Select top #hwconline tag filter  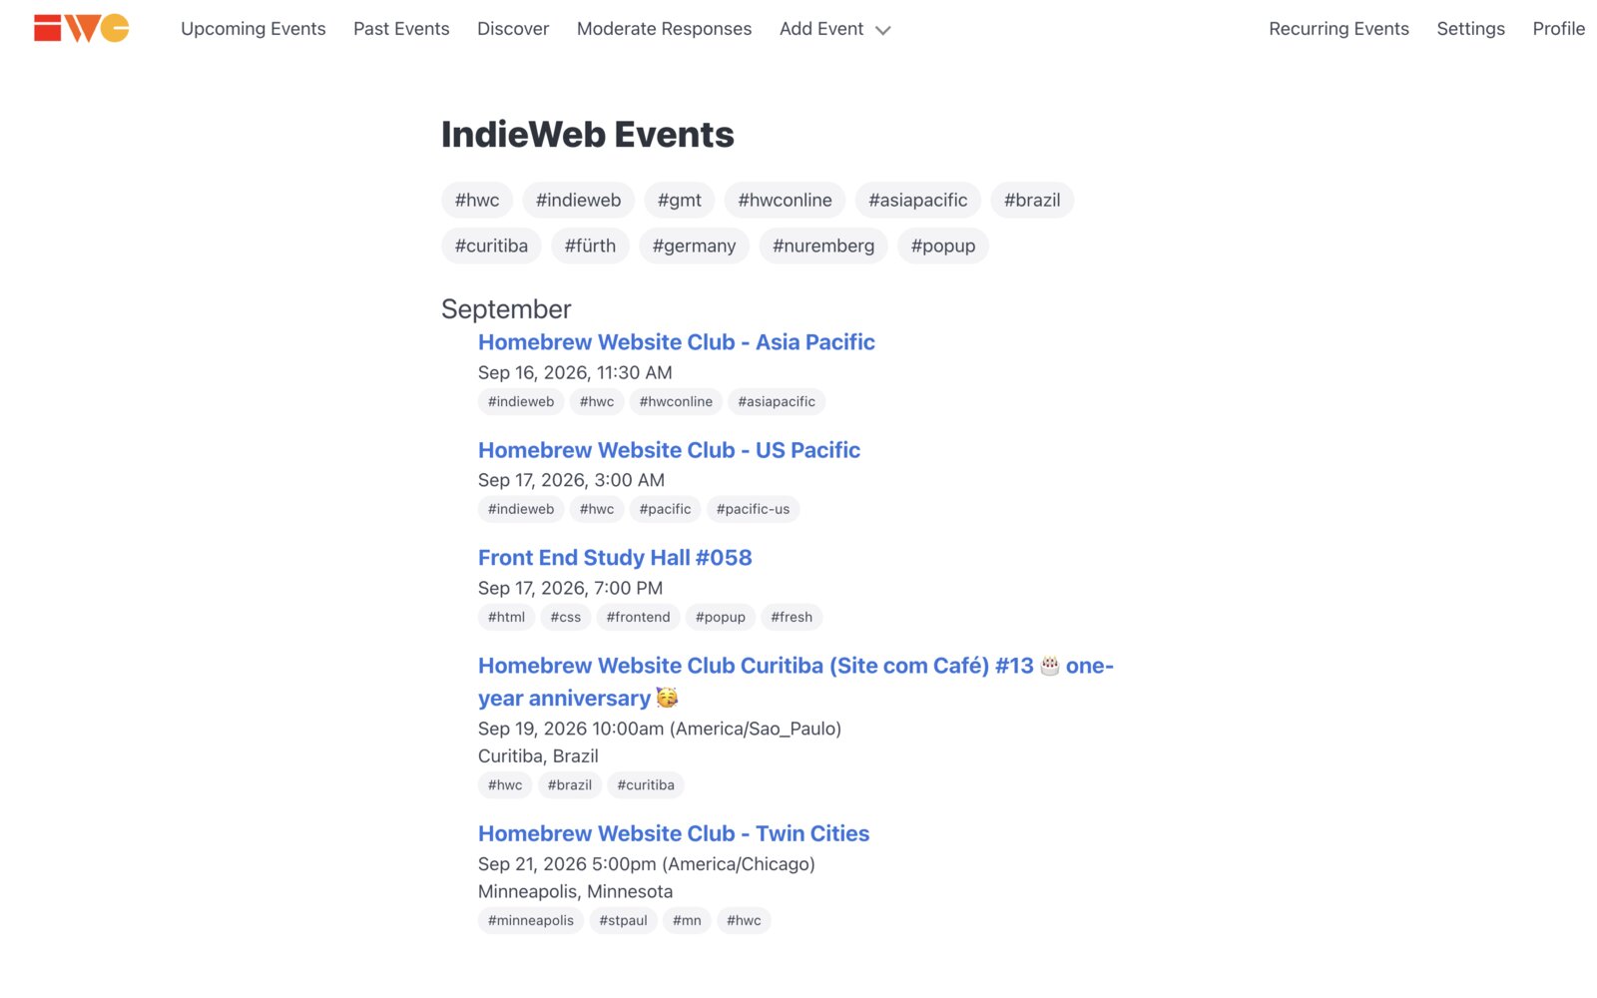tap(785, 200)
